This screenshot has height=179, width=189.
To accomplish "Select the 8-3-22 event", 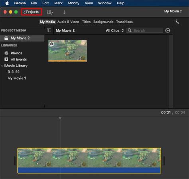I will pos(14,72).
